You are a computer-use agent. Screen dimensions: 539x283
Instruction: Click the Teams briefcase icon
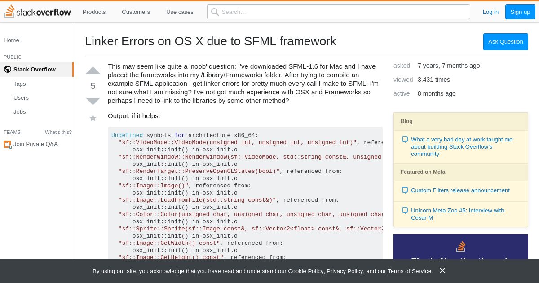(x=7, y=144)
